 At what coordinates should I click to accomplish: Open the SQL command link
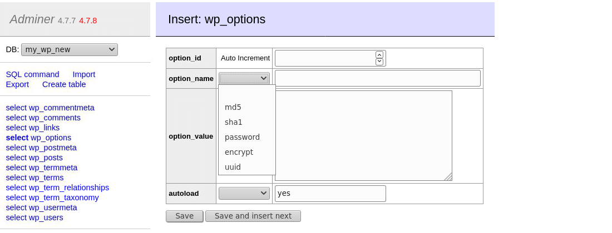[x=32, y=74]
